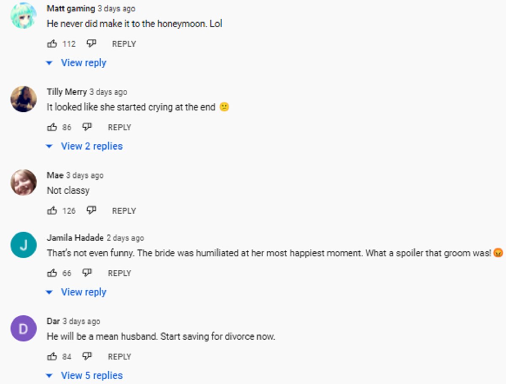Screen dimensions: 506x384
Task: Click Tilly Merry's profile avatar
Action: pos(23,99)
